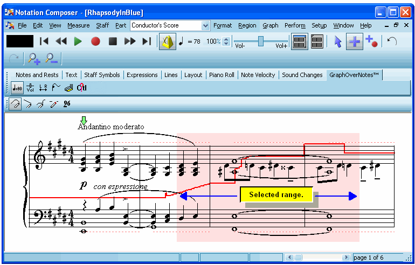Select the Vol graph icon
The width and height of the screenshot is (415, 265).
click(x=30, y=88)
